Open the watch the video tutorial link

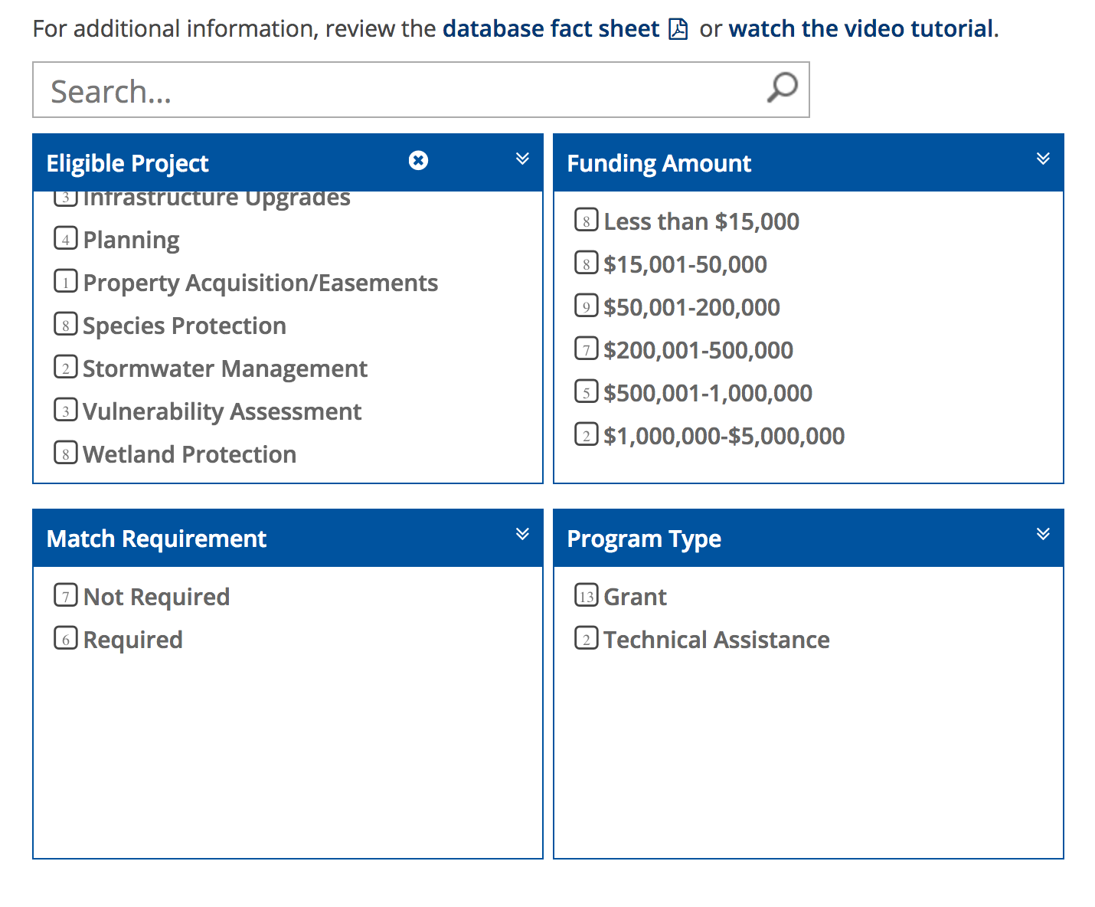(861, 29)
